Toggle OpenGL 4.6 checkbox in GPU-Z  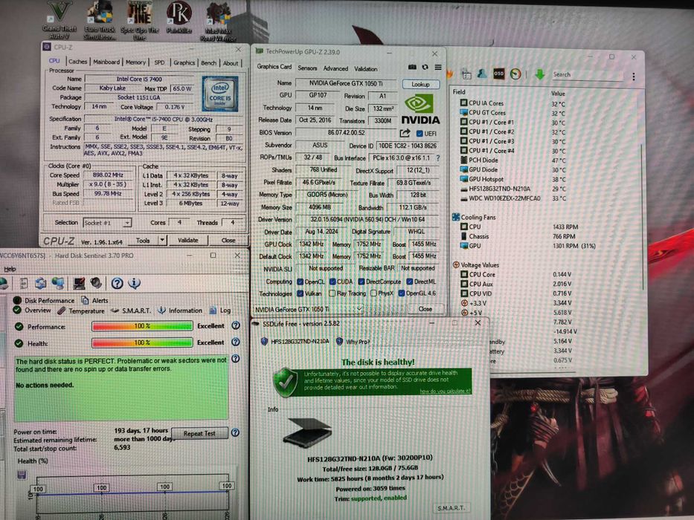click(x=402, y=293)
